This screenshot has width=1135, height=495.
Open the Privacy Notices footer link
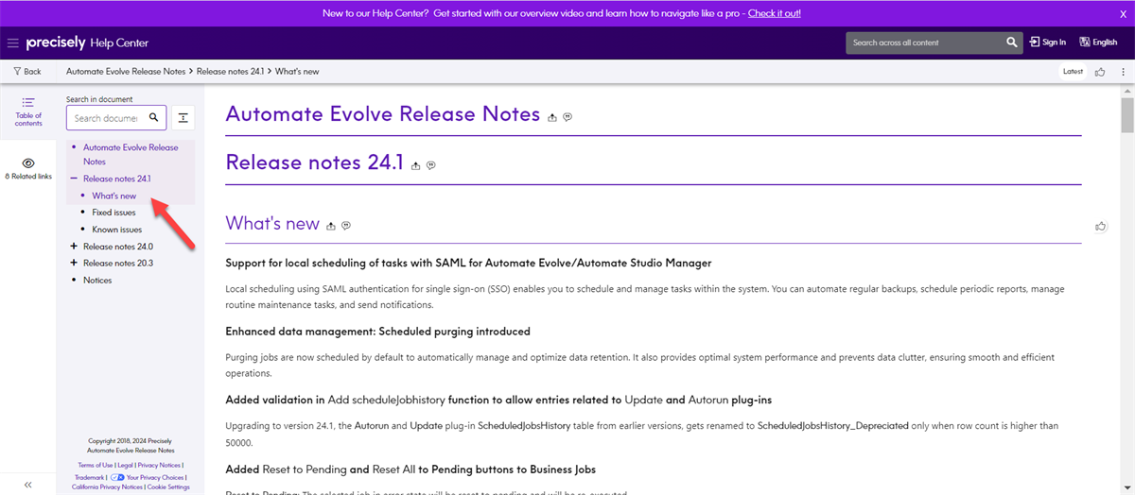159,465
